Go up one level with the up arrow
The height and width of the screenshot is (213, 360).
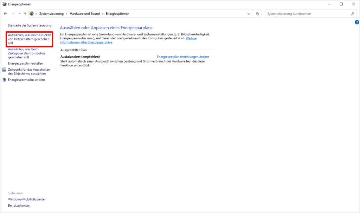(x=25, y=14)
